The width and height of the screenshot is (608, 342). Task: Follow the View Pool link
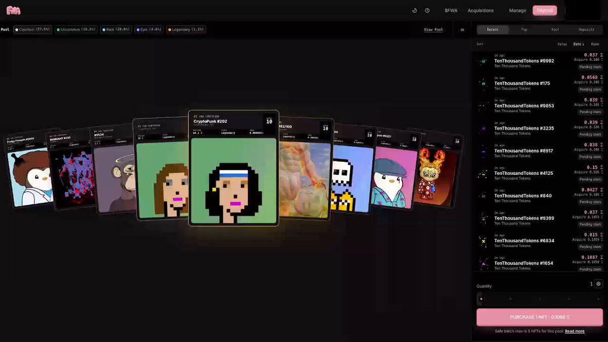pyautogui.click(x=433, y=29)
